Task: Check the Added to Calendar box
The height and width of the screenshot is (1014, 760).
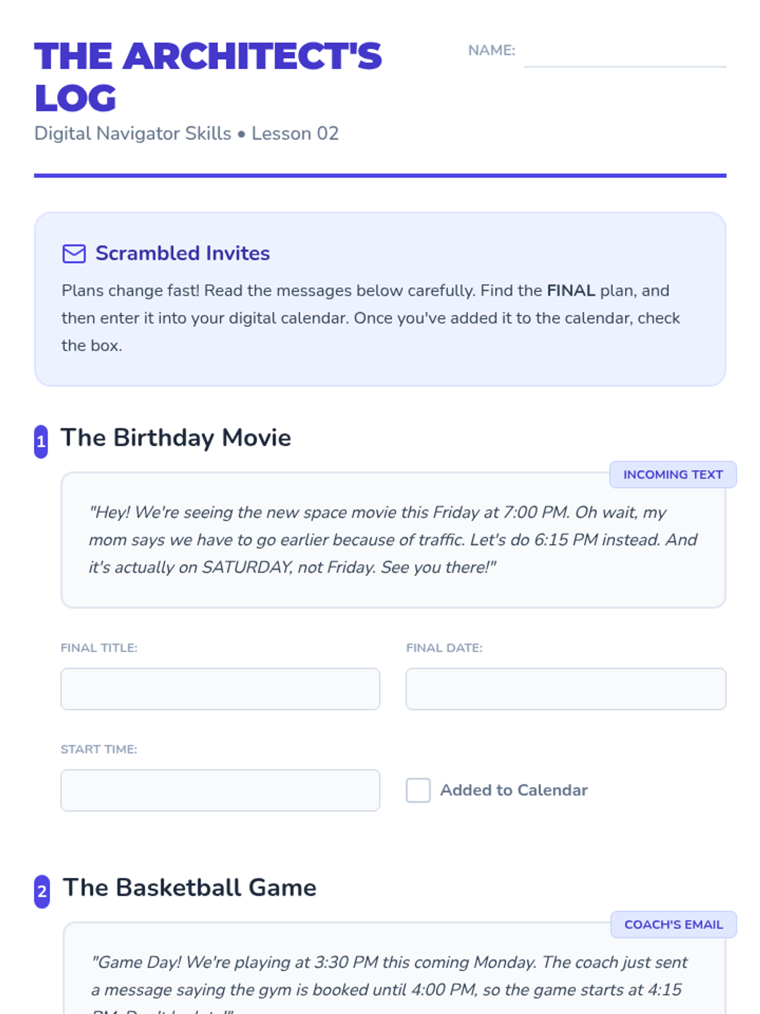Action: coord(418,790)
